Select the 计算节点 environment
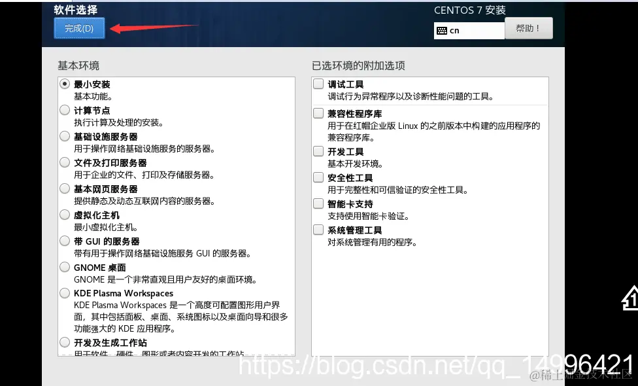This screenshot has width=638, height=386. click(65, 110)
